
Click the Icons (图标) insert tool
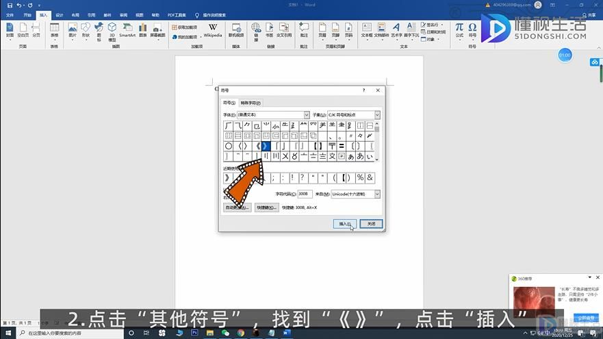99,32
